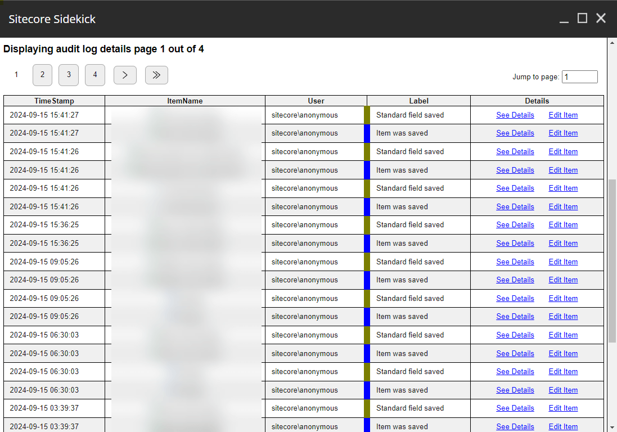Maximize the Sitecore Sidekick window
Image resolution: width=617 pixels, height=432 pixels.
pyautogui.click(x=582, y=19)
